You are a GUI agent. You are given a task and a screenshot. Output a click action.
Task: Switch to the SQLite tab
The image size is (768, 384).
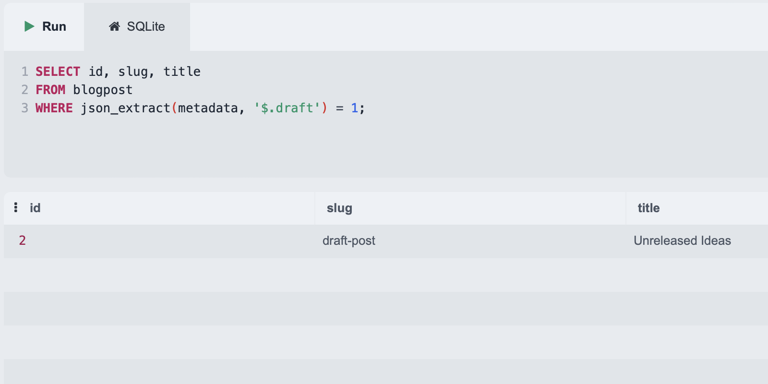(137, 26)
